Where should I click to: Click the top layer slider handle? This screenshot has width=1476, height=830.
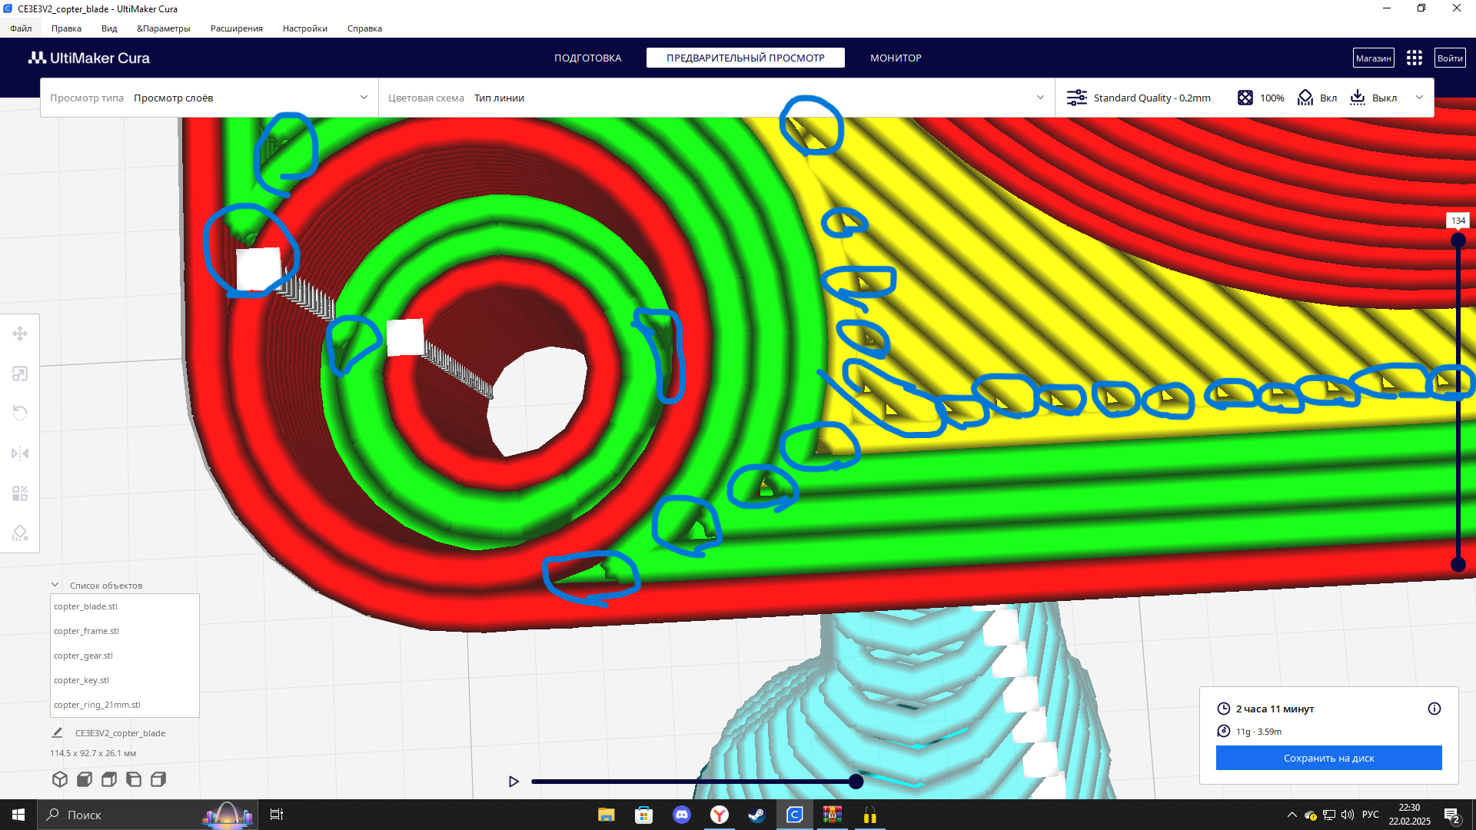[x=1458, y=241]
